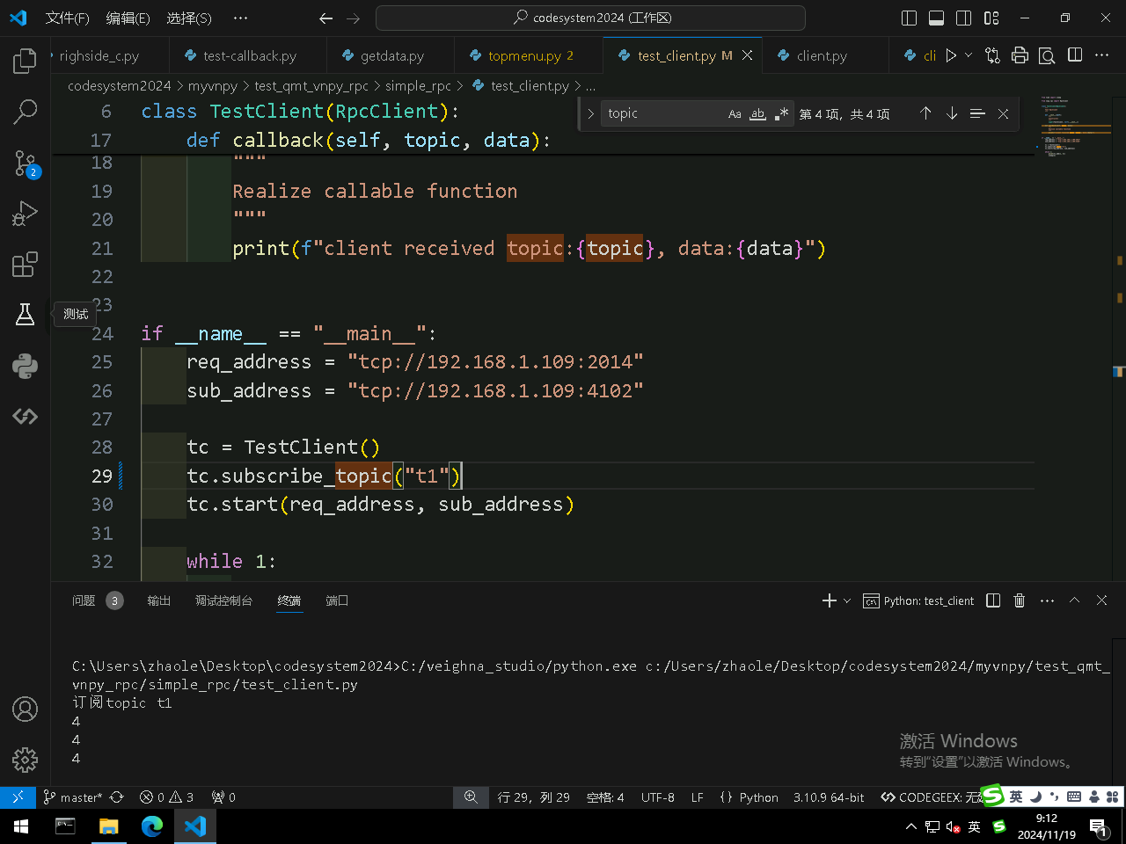Click simple_rpc in the breadcrumb

(x=418, y=85)
